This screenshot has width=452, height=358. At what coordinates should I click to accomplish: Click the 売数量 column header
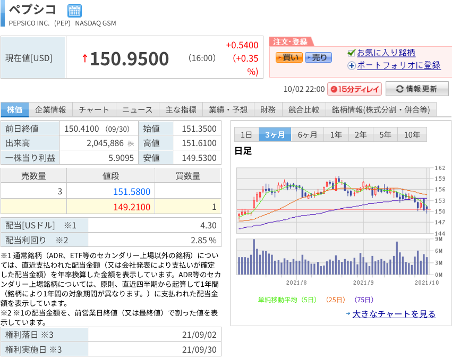pos(33,176)
